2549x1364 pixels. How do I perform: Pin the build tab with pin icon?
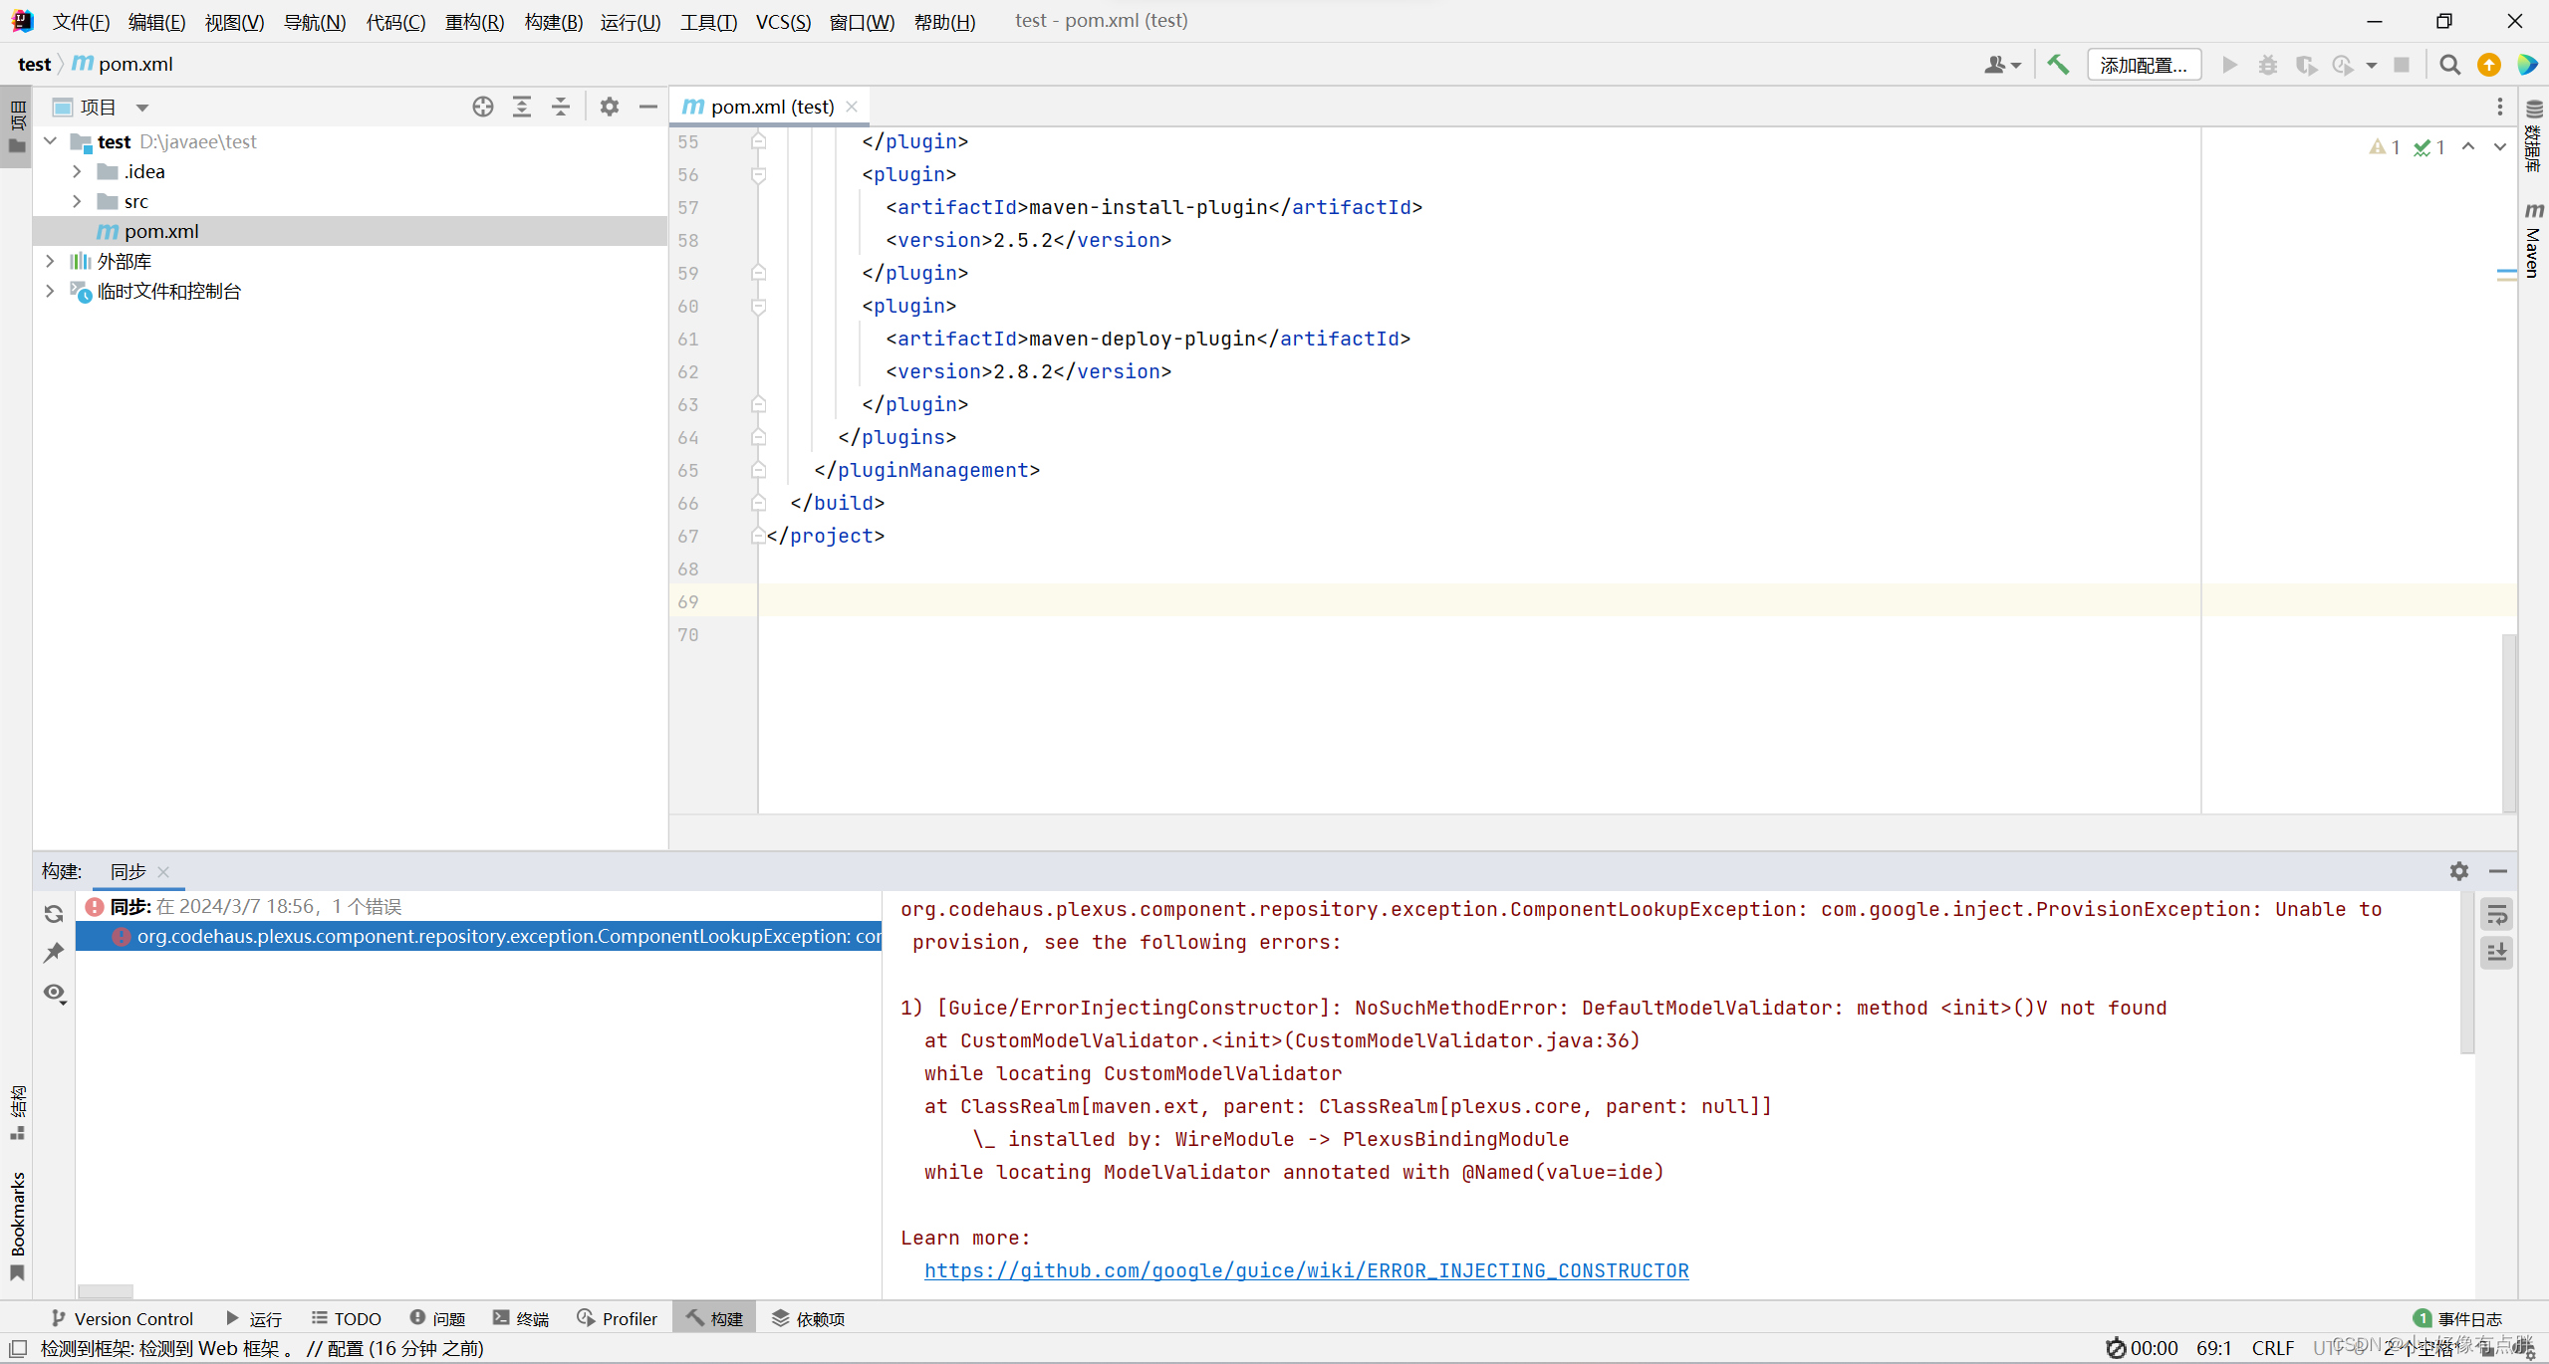pyautogui.click(x=54, y=953)
